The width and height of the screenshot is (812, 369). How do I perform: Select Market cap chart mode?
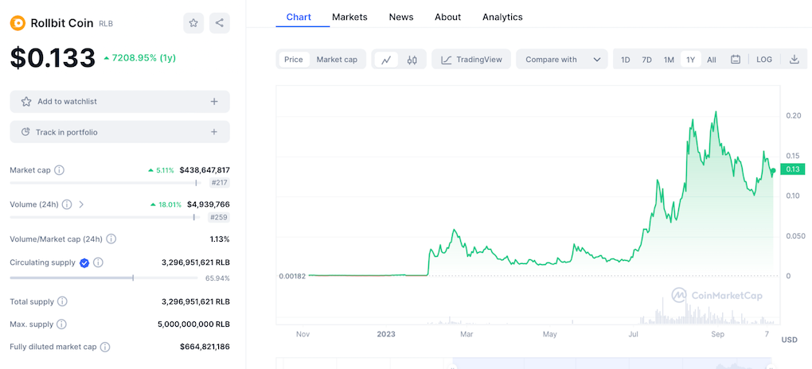337,60
